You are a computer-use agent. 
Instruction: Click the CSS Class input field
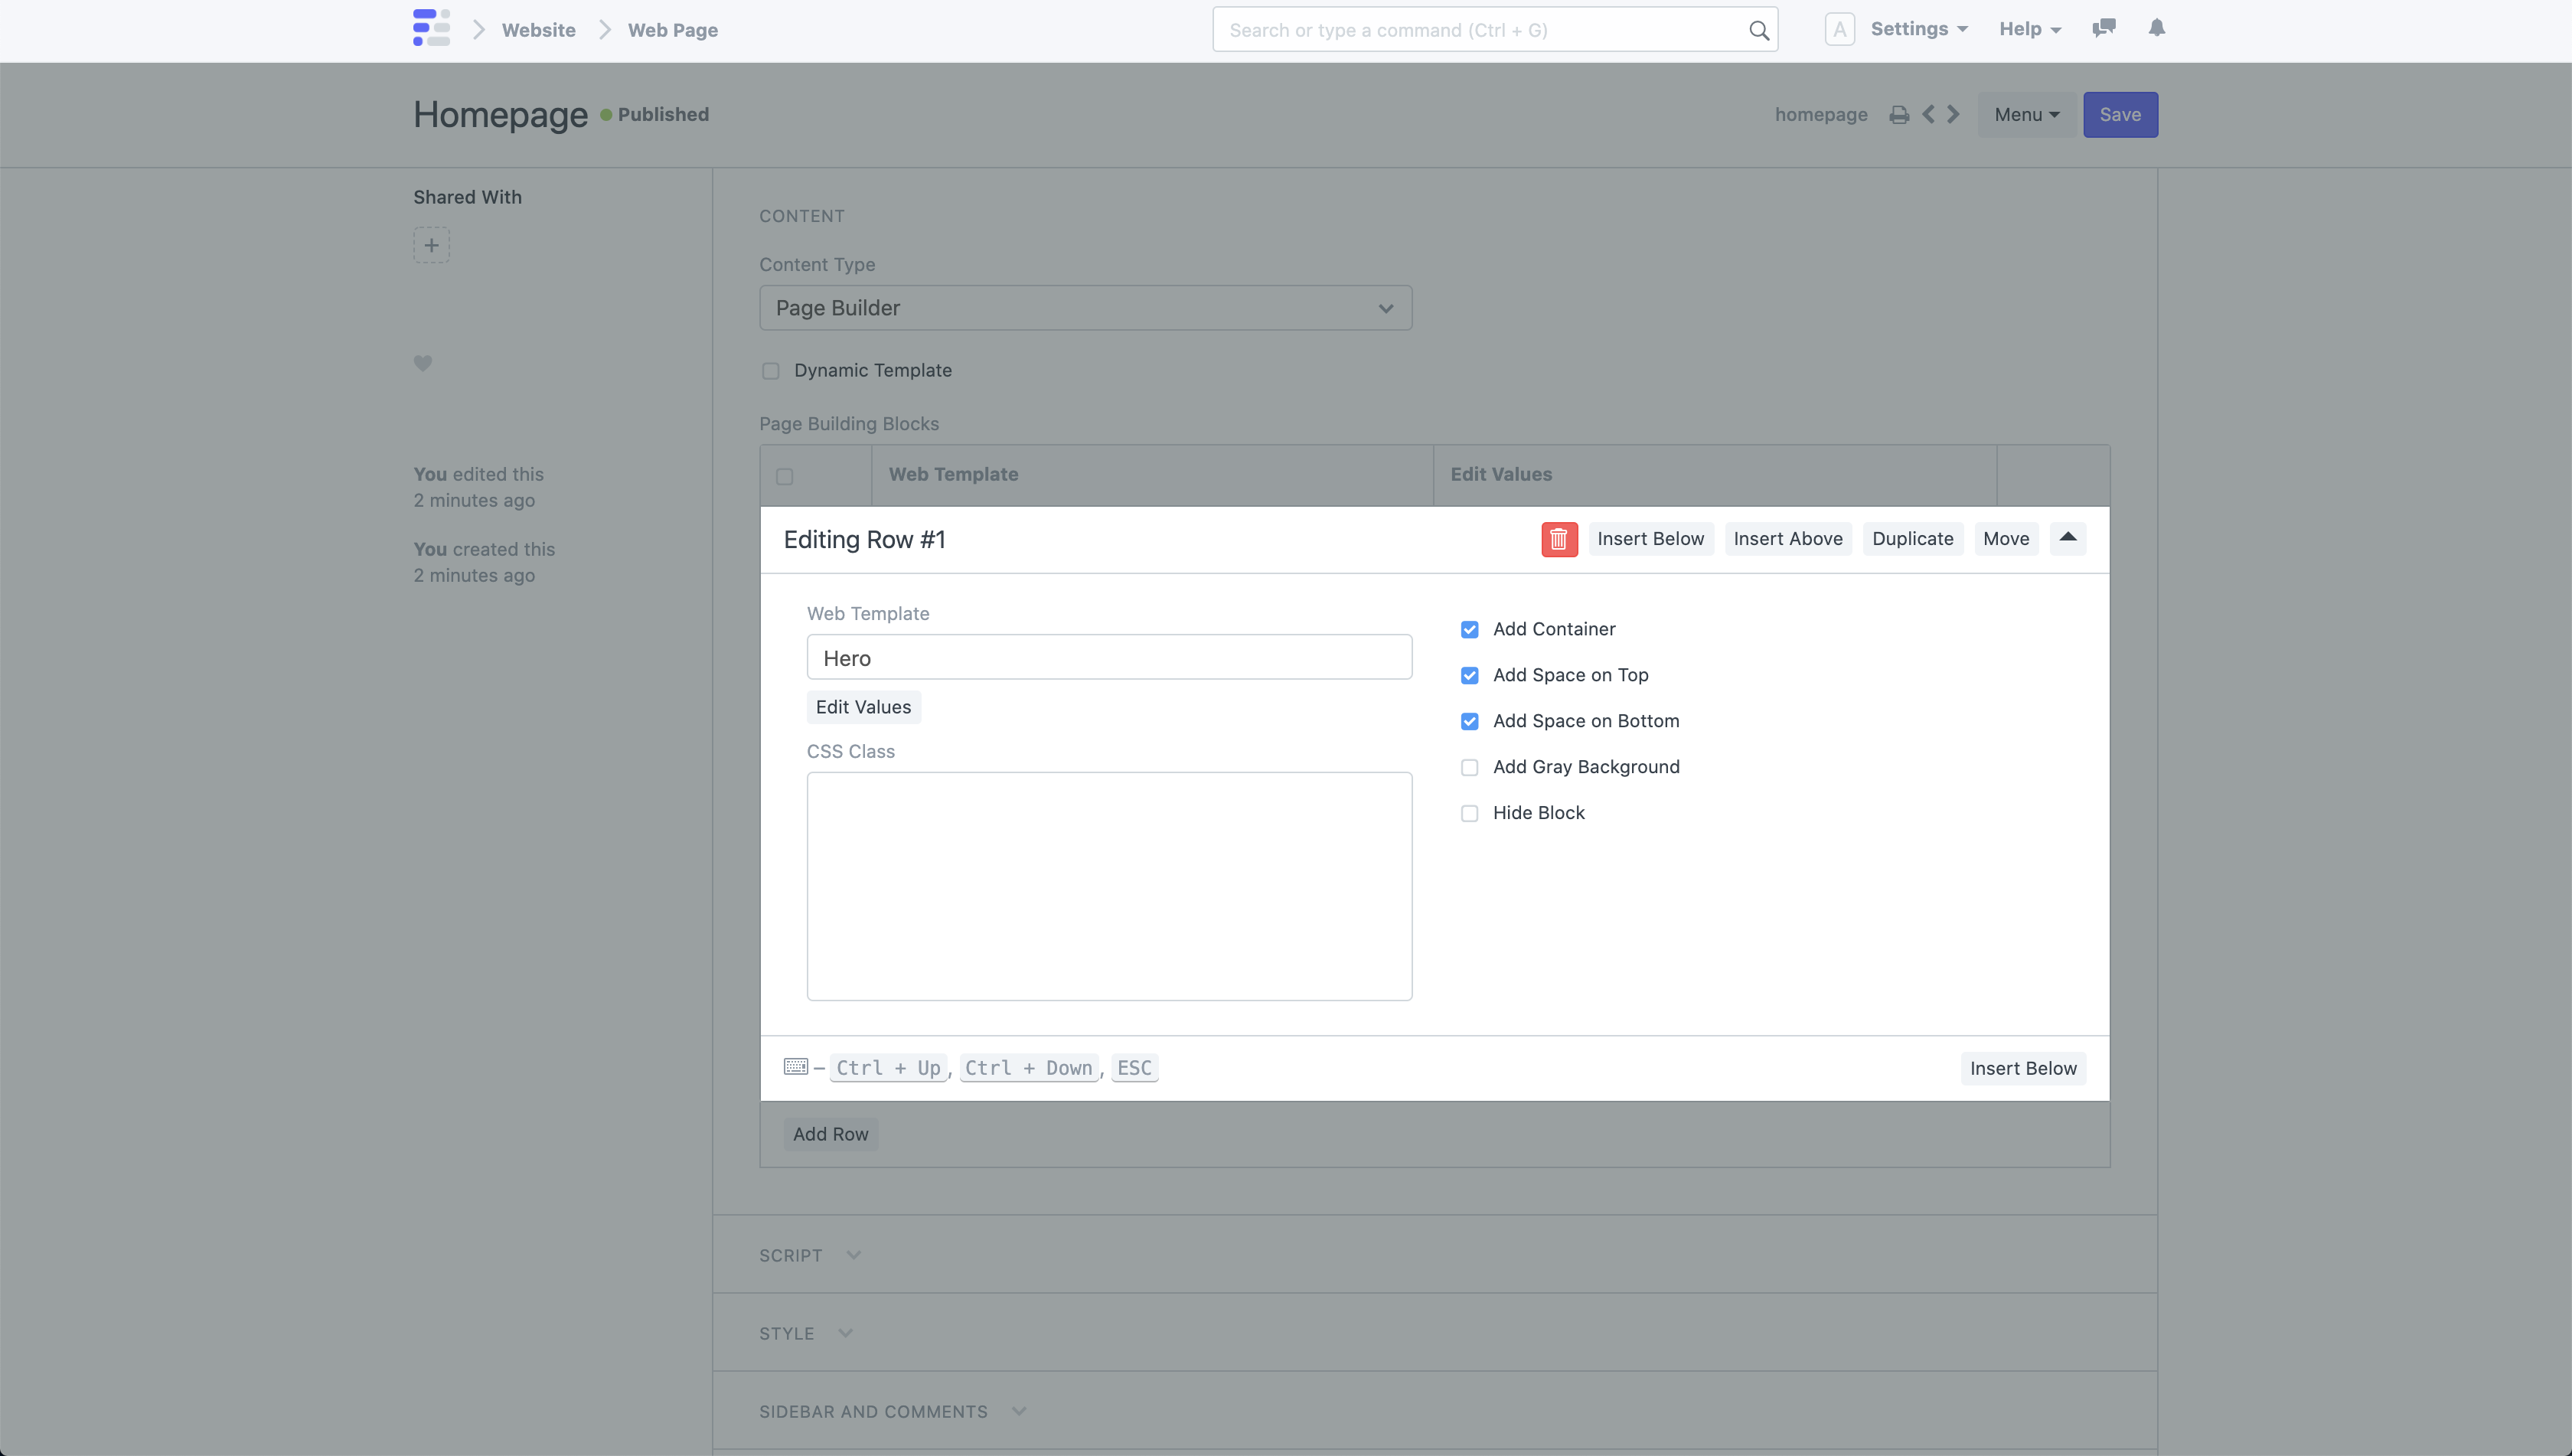coord(1108,885)
